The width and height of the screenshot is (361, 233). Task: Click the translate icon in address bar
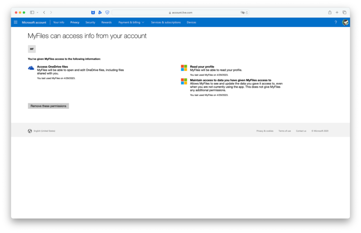pyautogui.click(x=242, y=13)
